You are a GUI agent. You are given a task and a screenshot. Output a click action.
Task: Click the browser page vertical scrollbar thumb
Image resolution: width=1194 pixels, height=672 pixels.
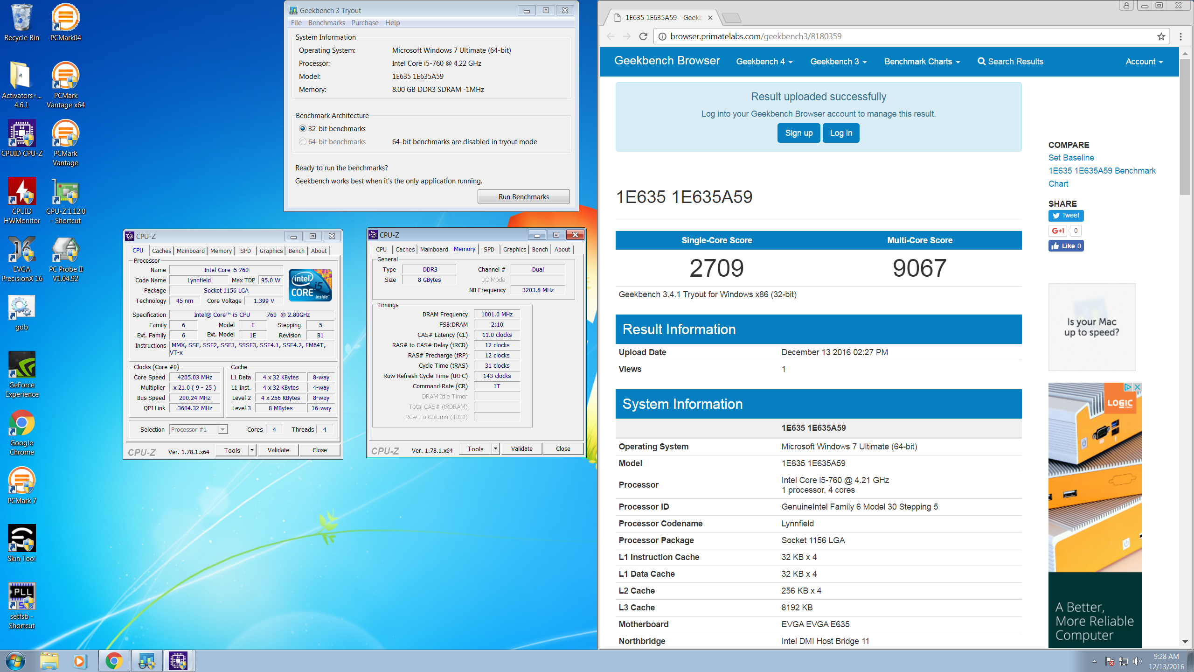click(x=1185, y=126)
